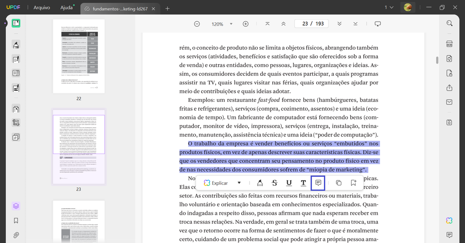Image resolution: width=465 pixels, height=243 pixels.
Task: Expand the Explicar AI actions dropdown
Action: click(239, 183)
